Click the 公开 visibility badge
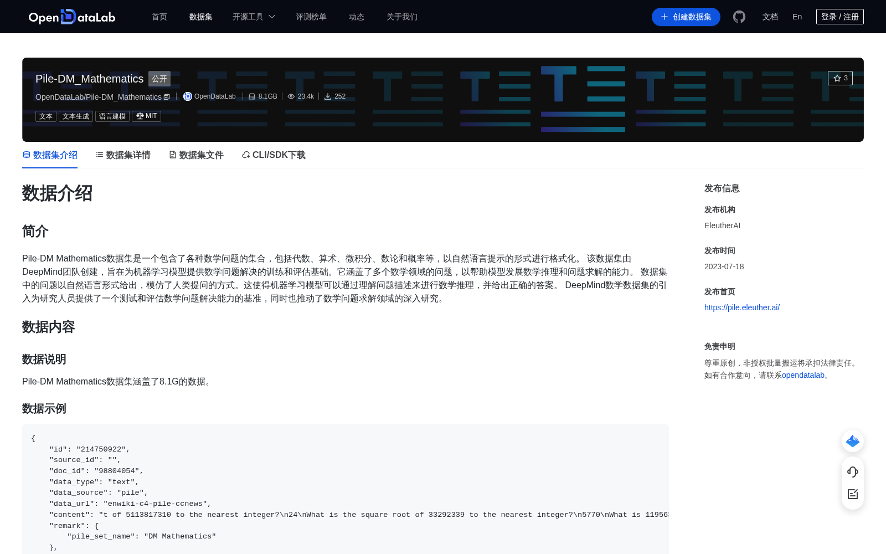This screenshot has width=886, height=554. (x=159, y=79)
